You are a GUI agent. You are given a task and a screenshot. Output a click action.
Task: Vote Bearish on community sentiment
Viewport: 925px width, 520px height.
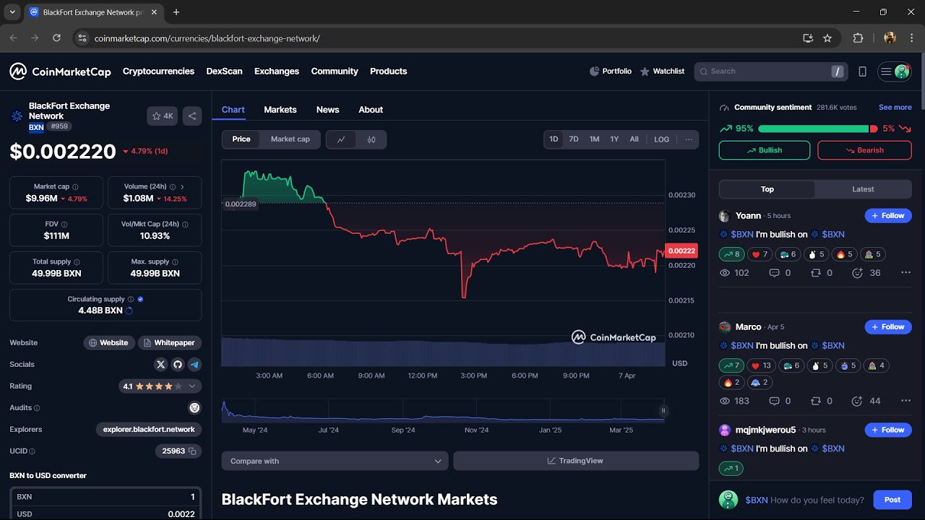864,150
